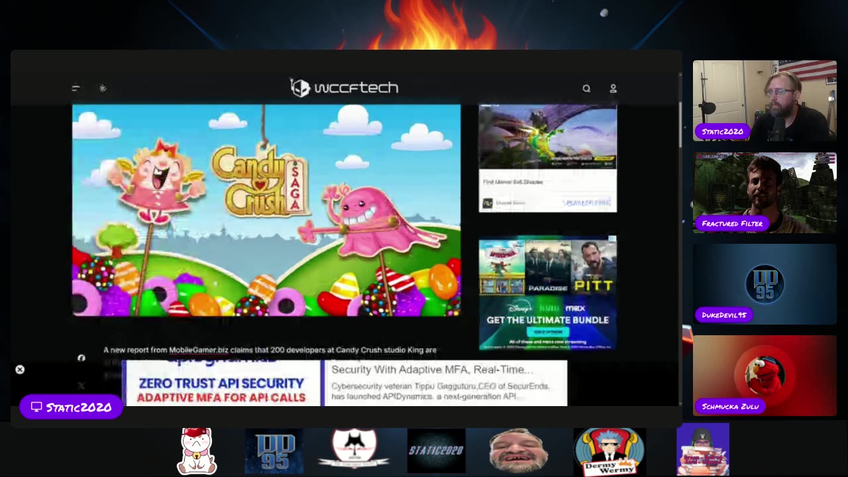Follow the MobileGamer.biz link in article
848x477 pixels.
[198, 350]
